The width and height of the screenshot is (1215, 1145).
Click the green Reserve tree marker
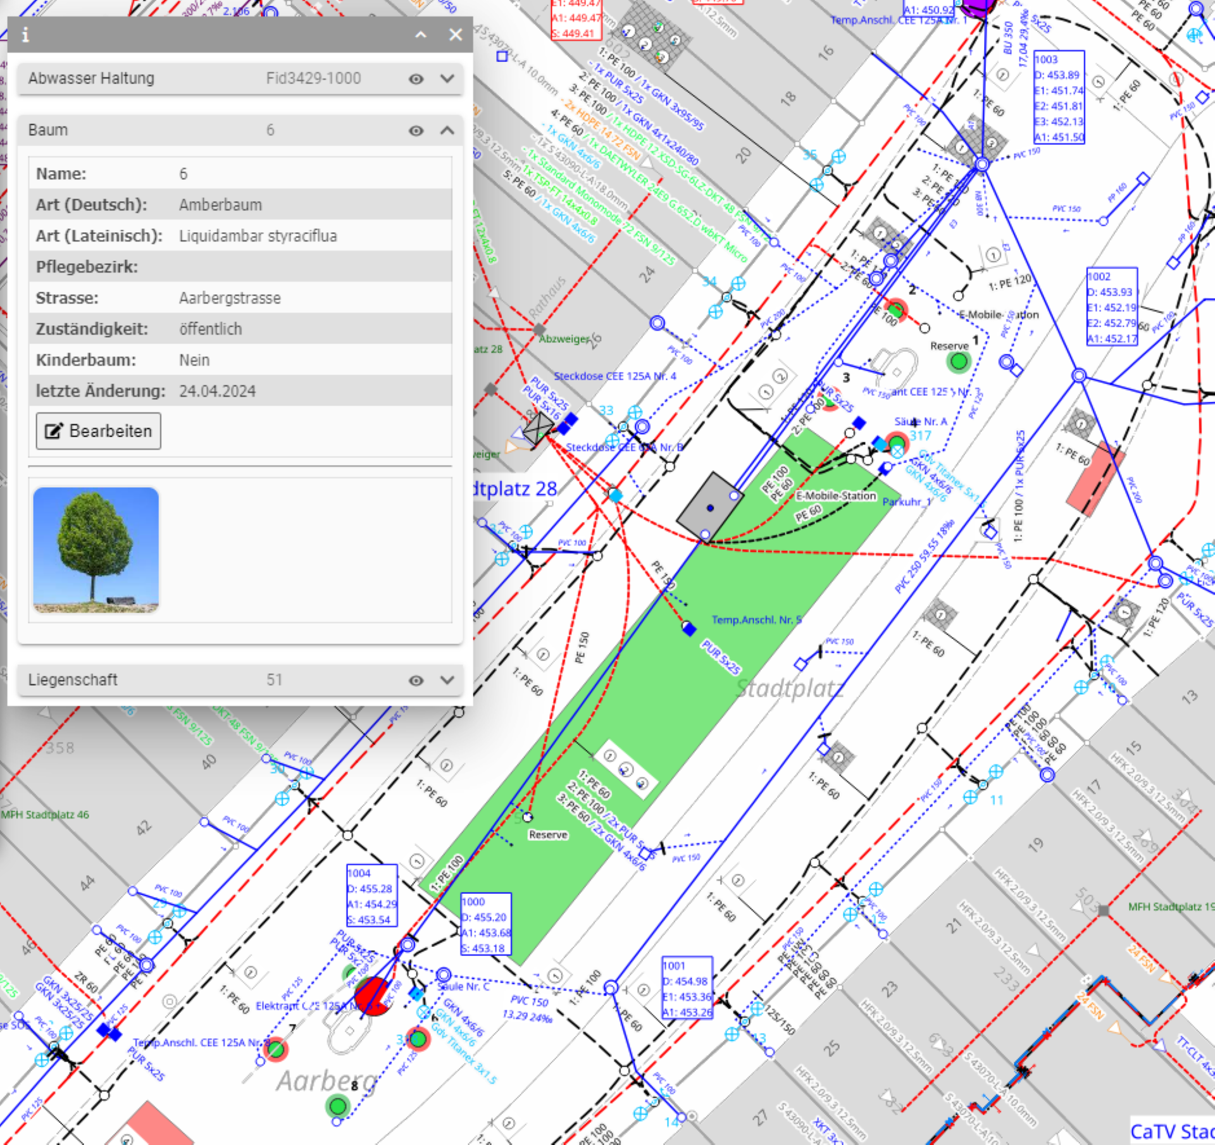pyautogui.click(x=959, y=361)
